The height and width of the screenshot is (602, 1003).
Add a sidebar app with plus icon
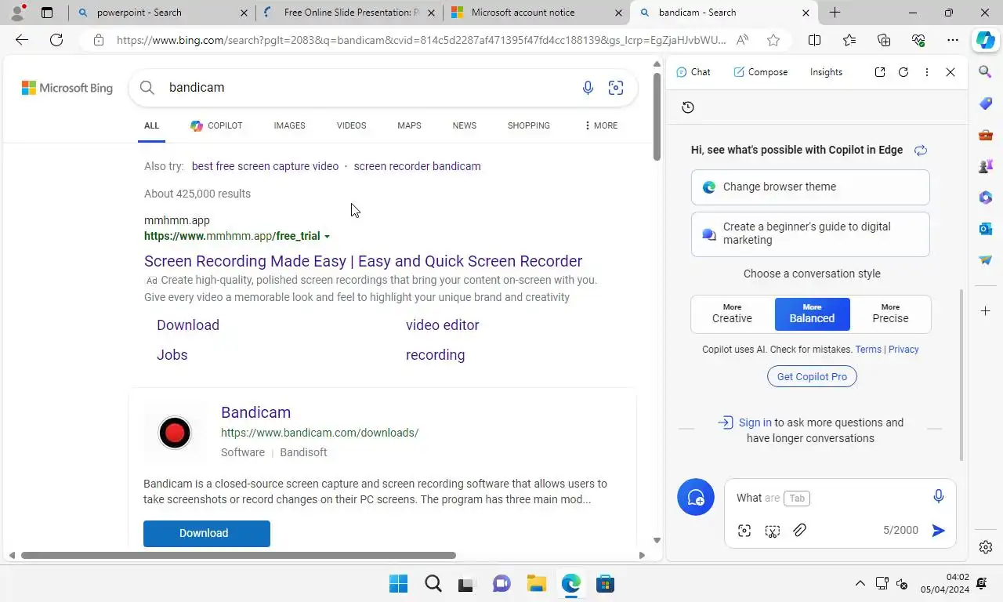tap(986, 311)
